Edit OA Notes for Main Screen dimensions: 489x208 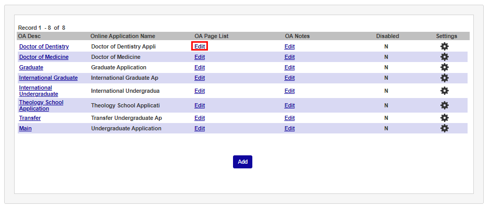(289, 128)
